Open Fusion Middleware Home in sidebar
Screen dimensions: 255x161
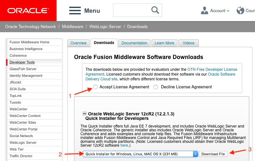tap(34, 42)
